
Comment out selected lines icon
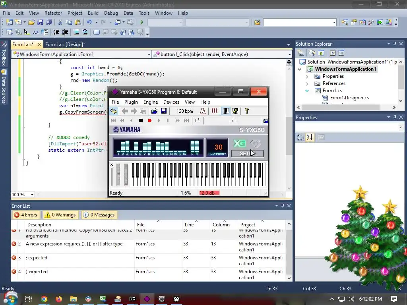(76, 33)
